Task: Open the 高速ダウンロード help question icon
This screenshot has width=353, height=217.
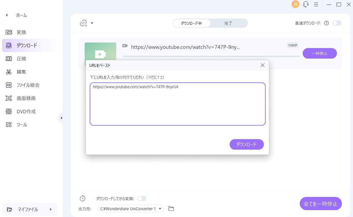Action: (326, 23)
